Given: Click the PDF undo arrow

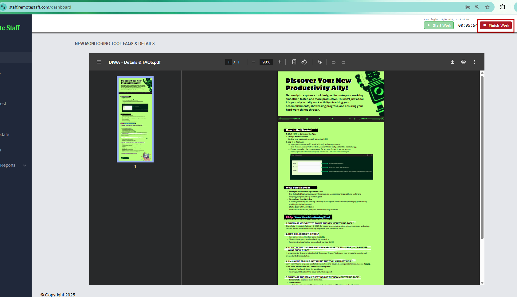Looking at the screenshot, I should (334, 62).
